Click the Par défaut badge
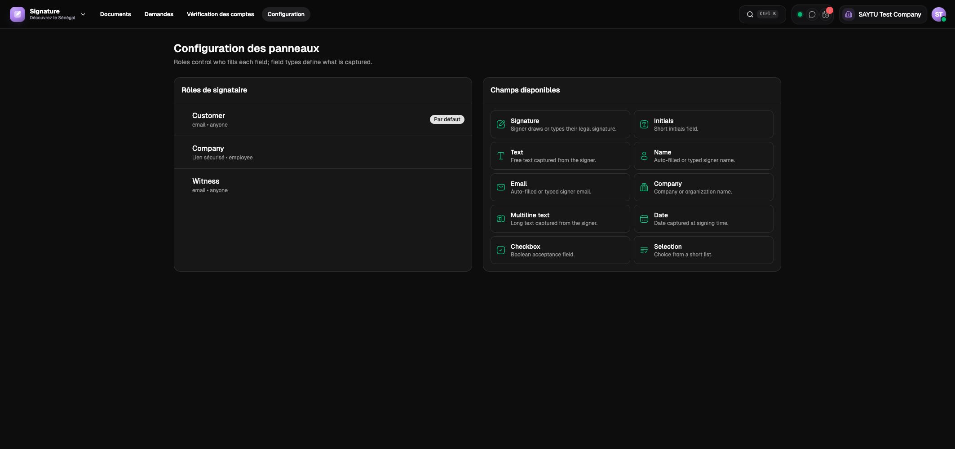 pyautogui.click(x=447, y=119)
